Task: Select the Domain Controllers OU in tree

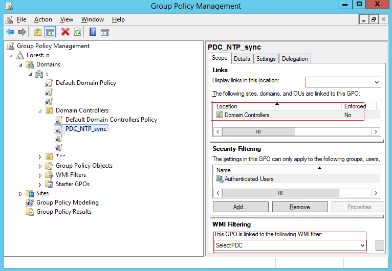Action: (x=82, y=110)
